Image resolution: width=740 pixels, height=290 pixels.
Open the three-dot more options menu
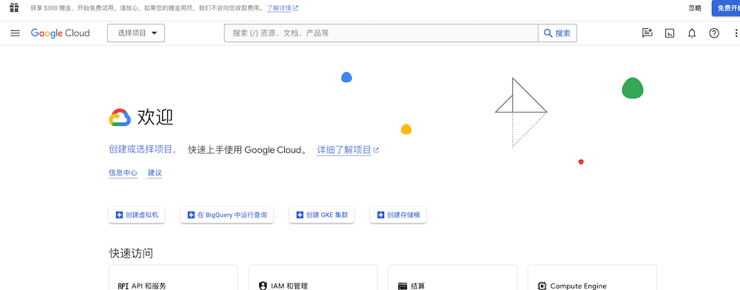coord(736,33)
